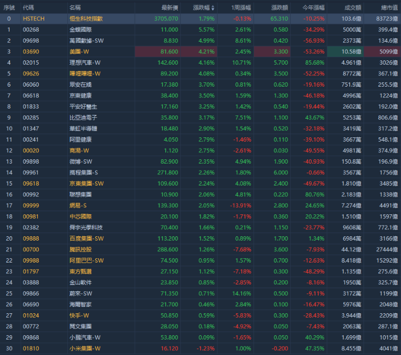Select stock code 06060

[31, 84]
